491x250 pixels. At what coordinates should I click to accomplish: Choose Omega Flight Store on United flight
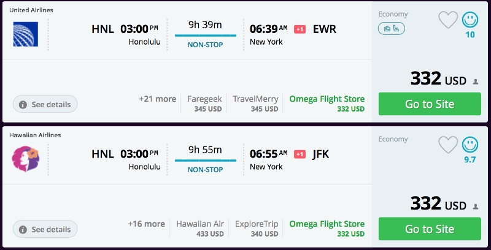[327, 104]
